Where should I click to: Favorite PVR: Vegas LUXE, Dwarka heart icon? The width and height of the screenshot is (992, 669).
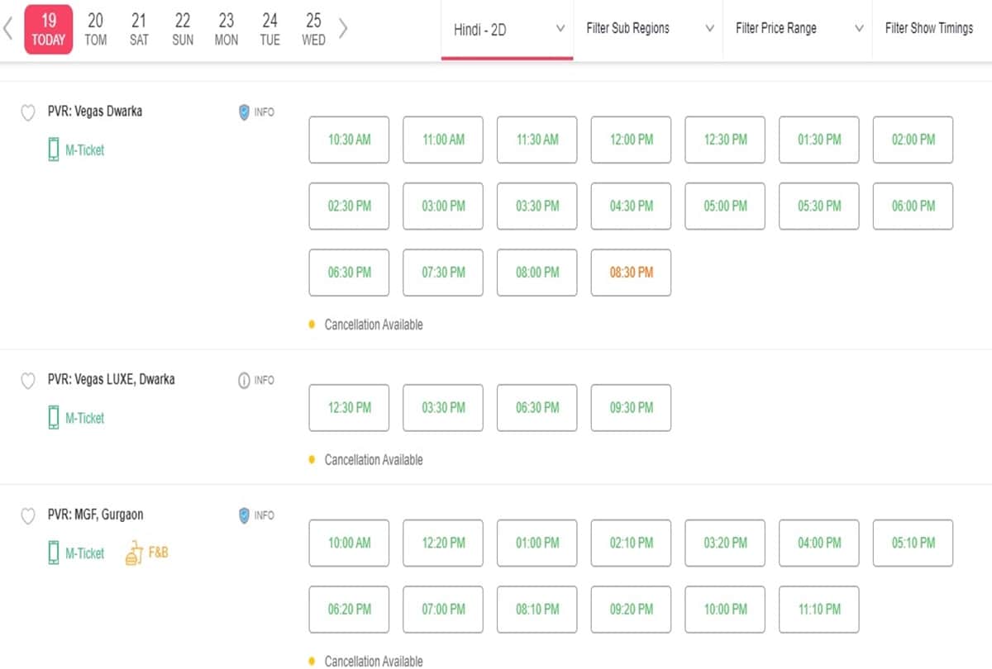27,381
